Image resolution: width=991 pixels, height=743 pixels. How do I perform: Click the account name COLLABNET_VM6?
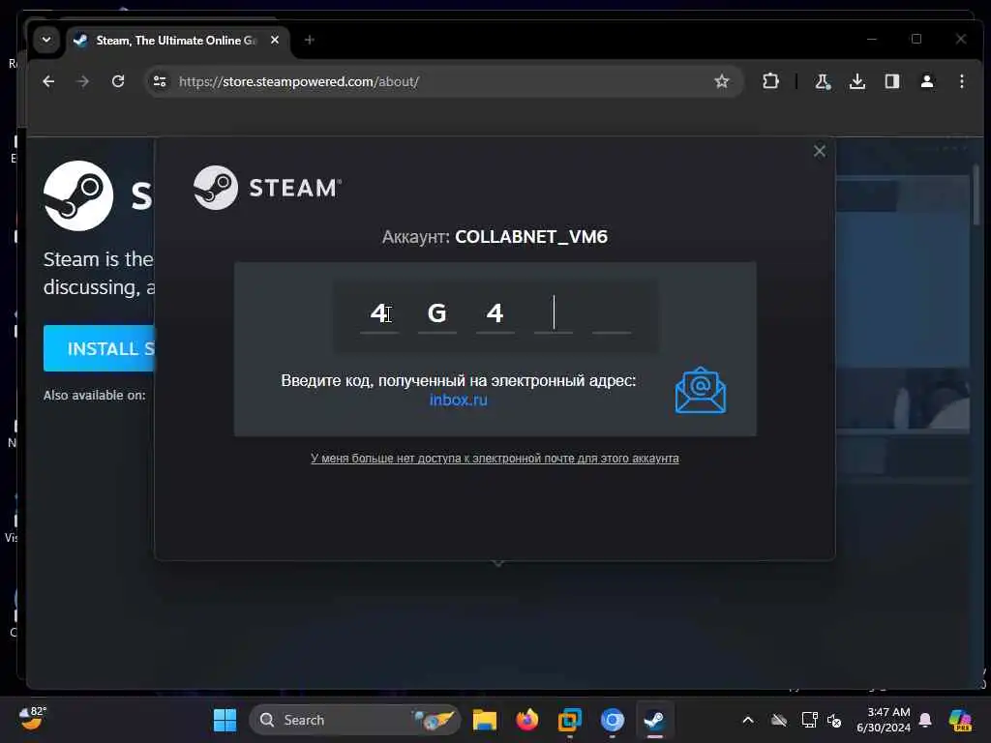531,237
